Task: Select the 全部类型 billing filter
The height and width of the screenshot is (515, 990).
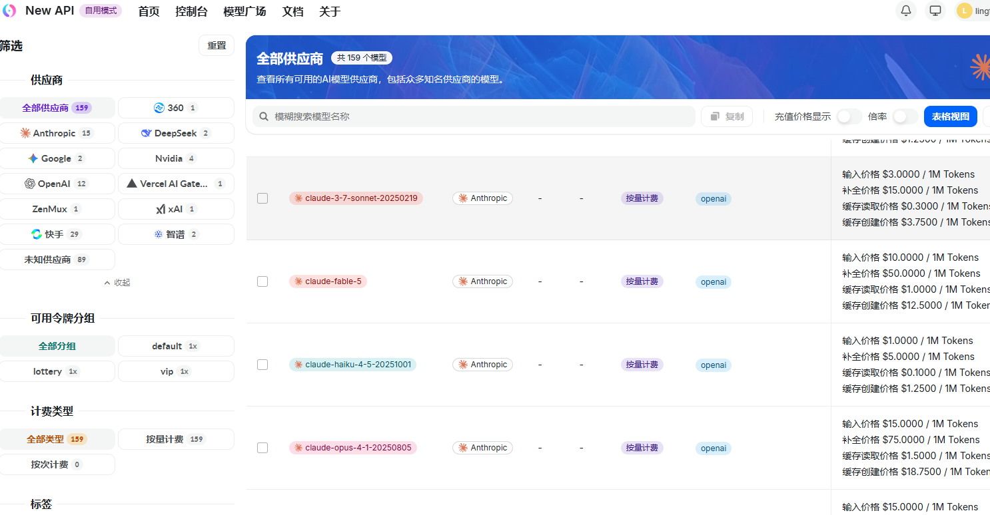Action: (x=57, y=439)
